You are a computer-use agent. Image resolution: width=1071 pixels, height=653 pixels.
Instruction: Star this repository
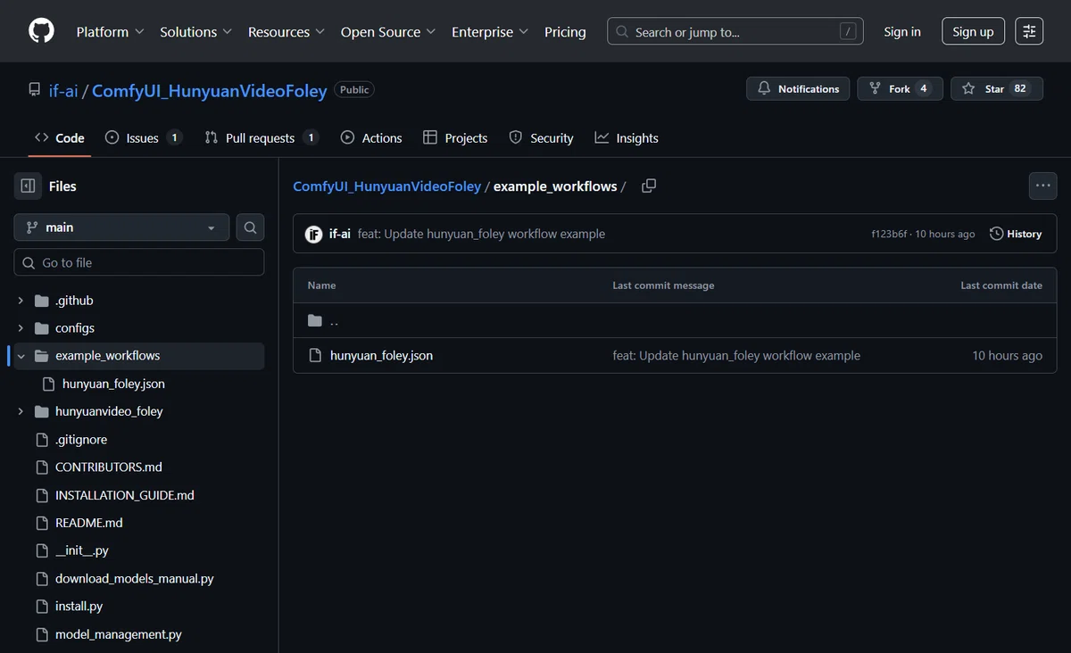pyautogui.click(x=996, y=88)
